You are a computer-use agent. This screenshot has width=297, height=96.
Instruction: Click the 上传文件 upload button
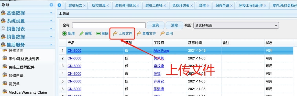pyautogui.click(x=123, y=34)
